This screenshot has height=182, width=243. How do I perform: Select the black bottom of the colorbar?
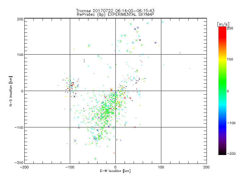[222, 152]
